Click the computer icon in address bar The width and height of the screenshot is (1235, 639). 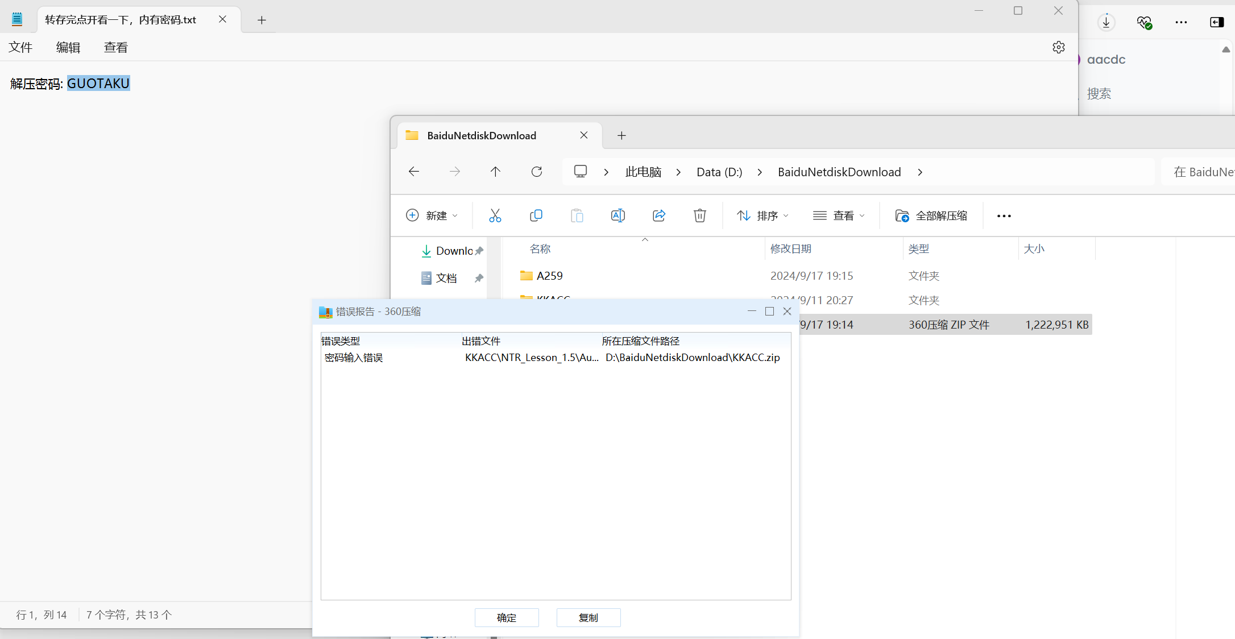click(x=581, y=172)
